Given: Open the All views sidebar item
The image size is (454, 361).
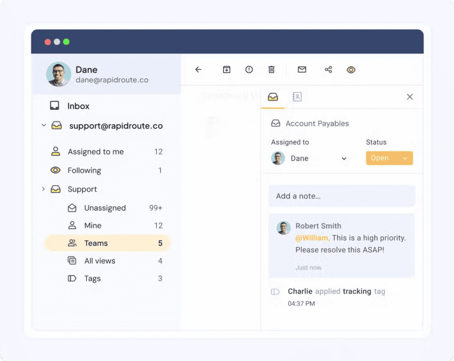Looking at the screenshot, I should [100, 261].
